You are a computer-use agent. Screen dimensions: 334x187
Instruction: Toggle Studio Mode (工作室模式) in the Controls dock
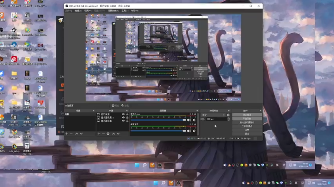click(x=247, y=126)
